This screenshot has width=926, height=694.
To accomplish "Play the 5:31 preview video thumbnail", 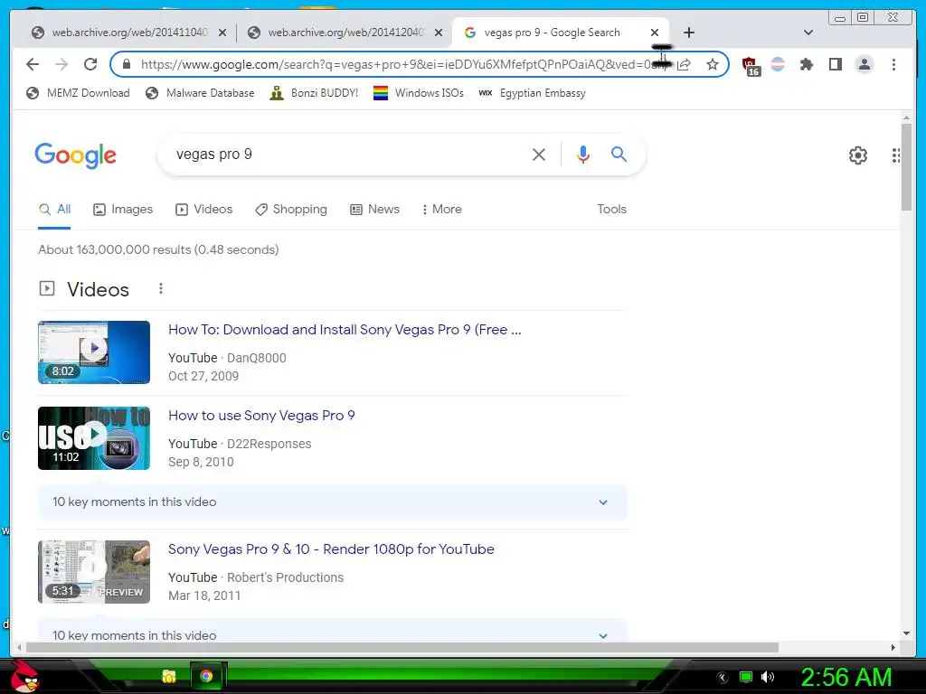I will click(94, 572).
